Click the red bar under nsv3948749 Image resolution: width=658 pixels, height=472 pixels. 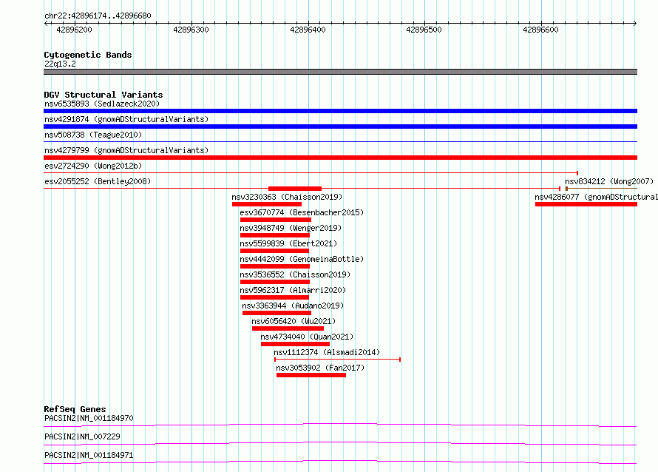click(x=275, y=235)
